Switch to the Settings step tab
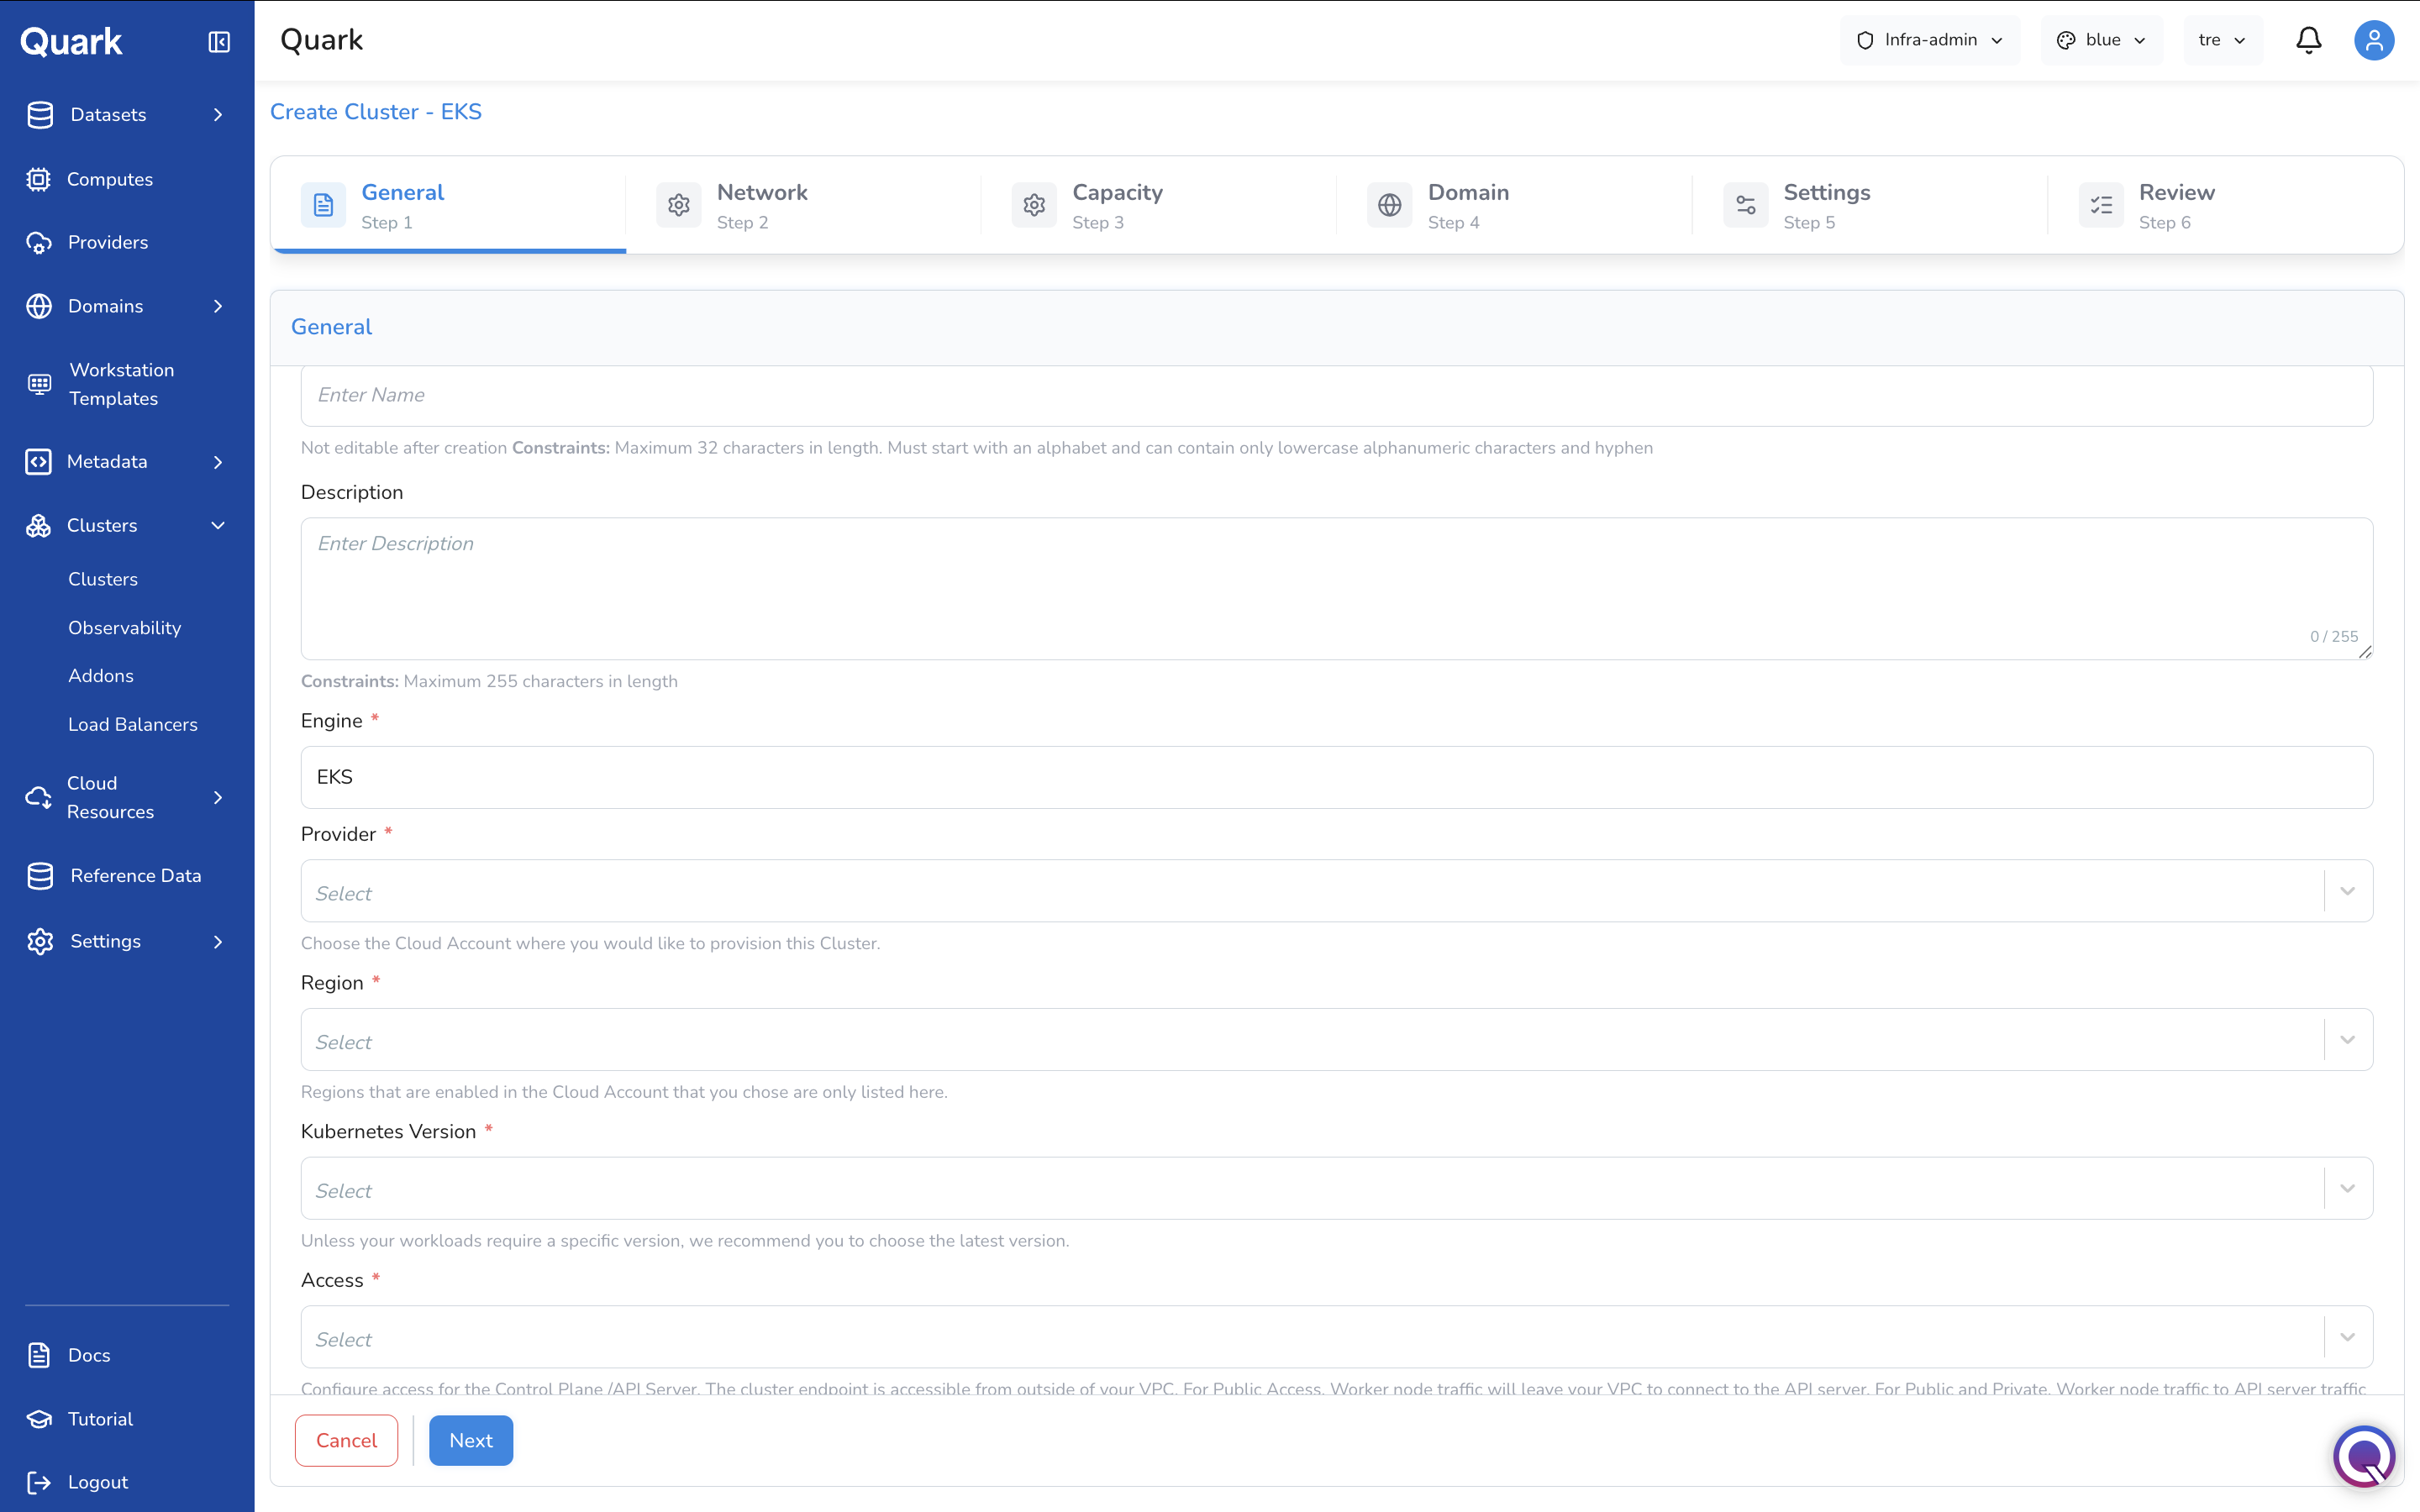 [x=1871, y=205]
